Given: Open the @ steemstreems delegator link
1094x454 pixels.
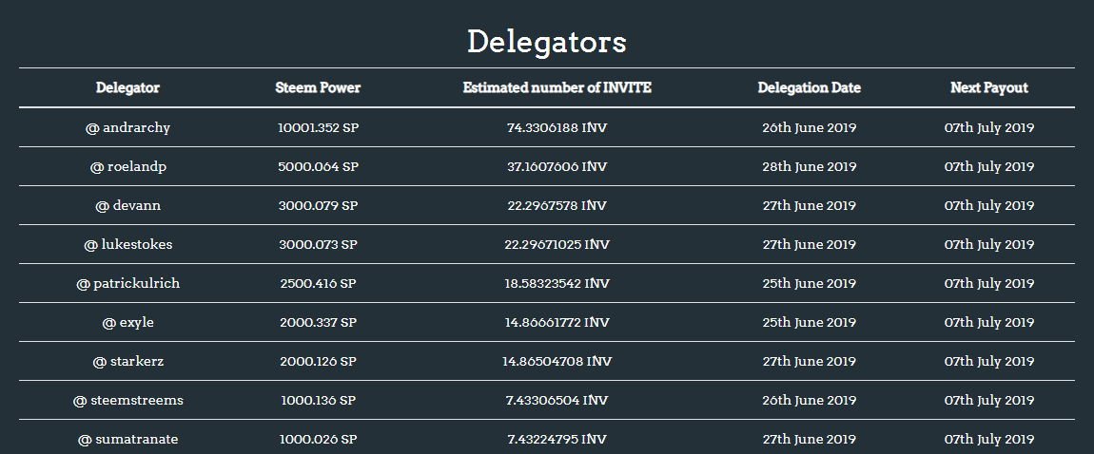Looking at the screenshot, I should (x=127, y=401).
